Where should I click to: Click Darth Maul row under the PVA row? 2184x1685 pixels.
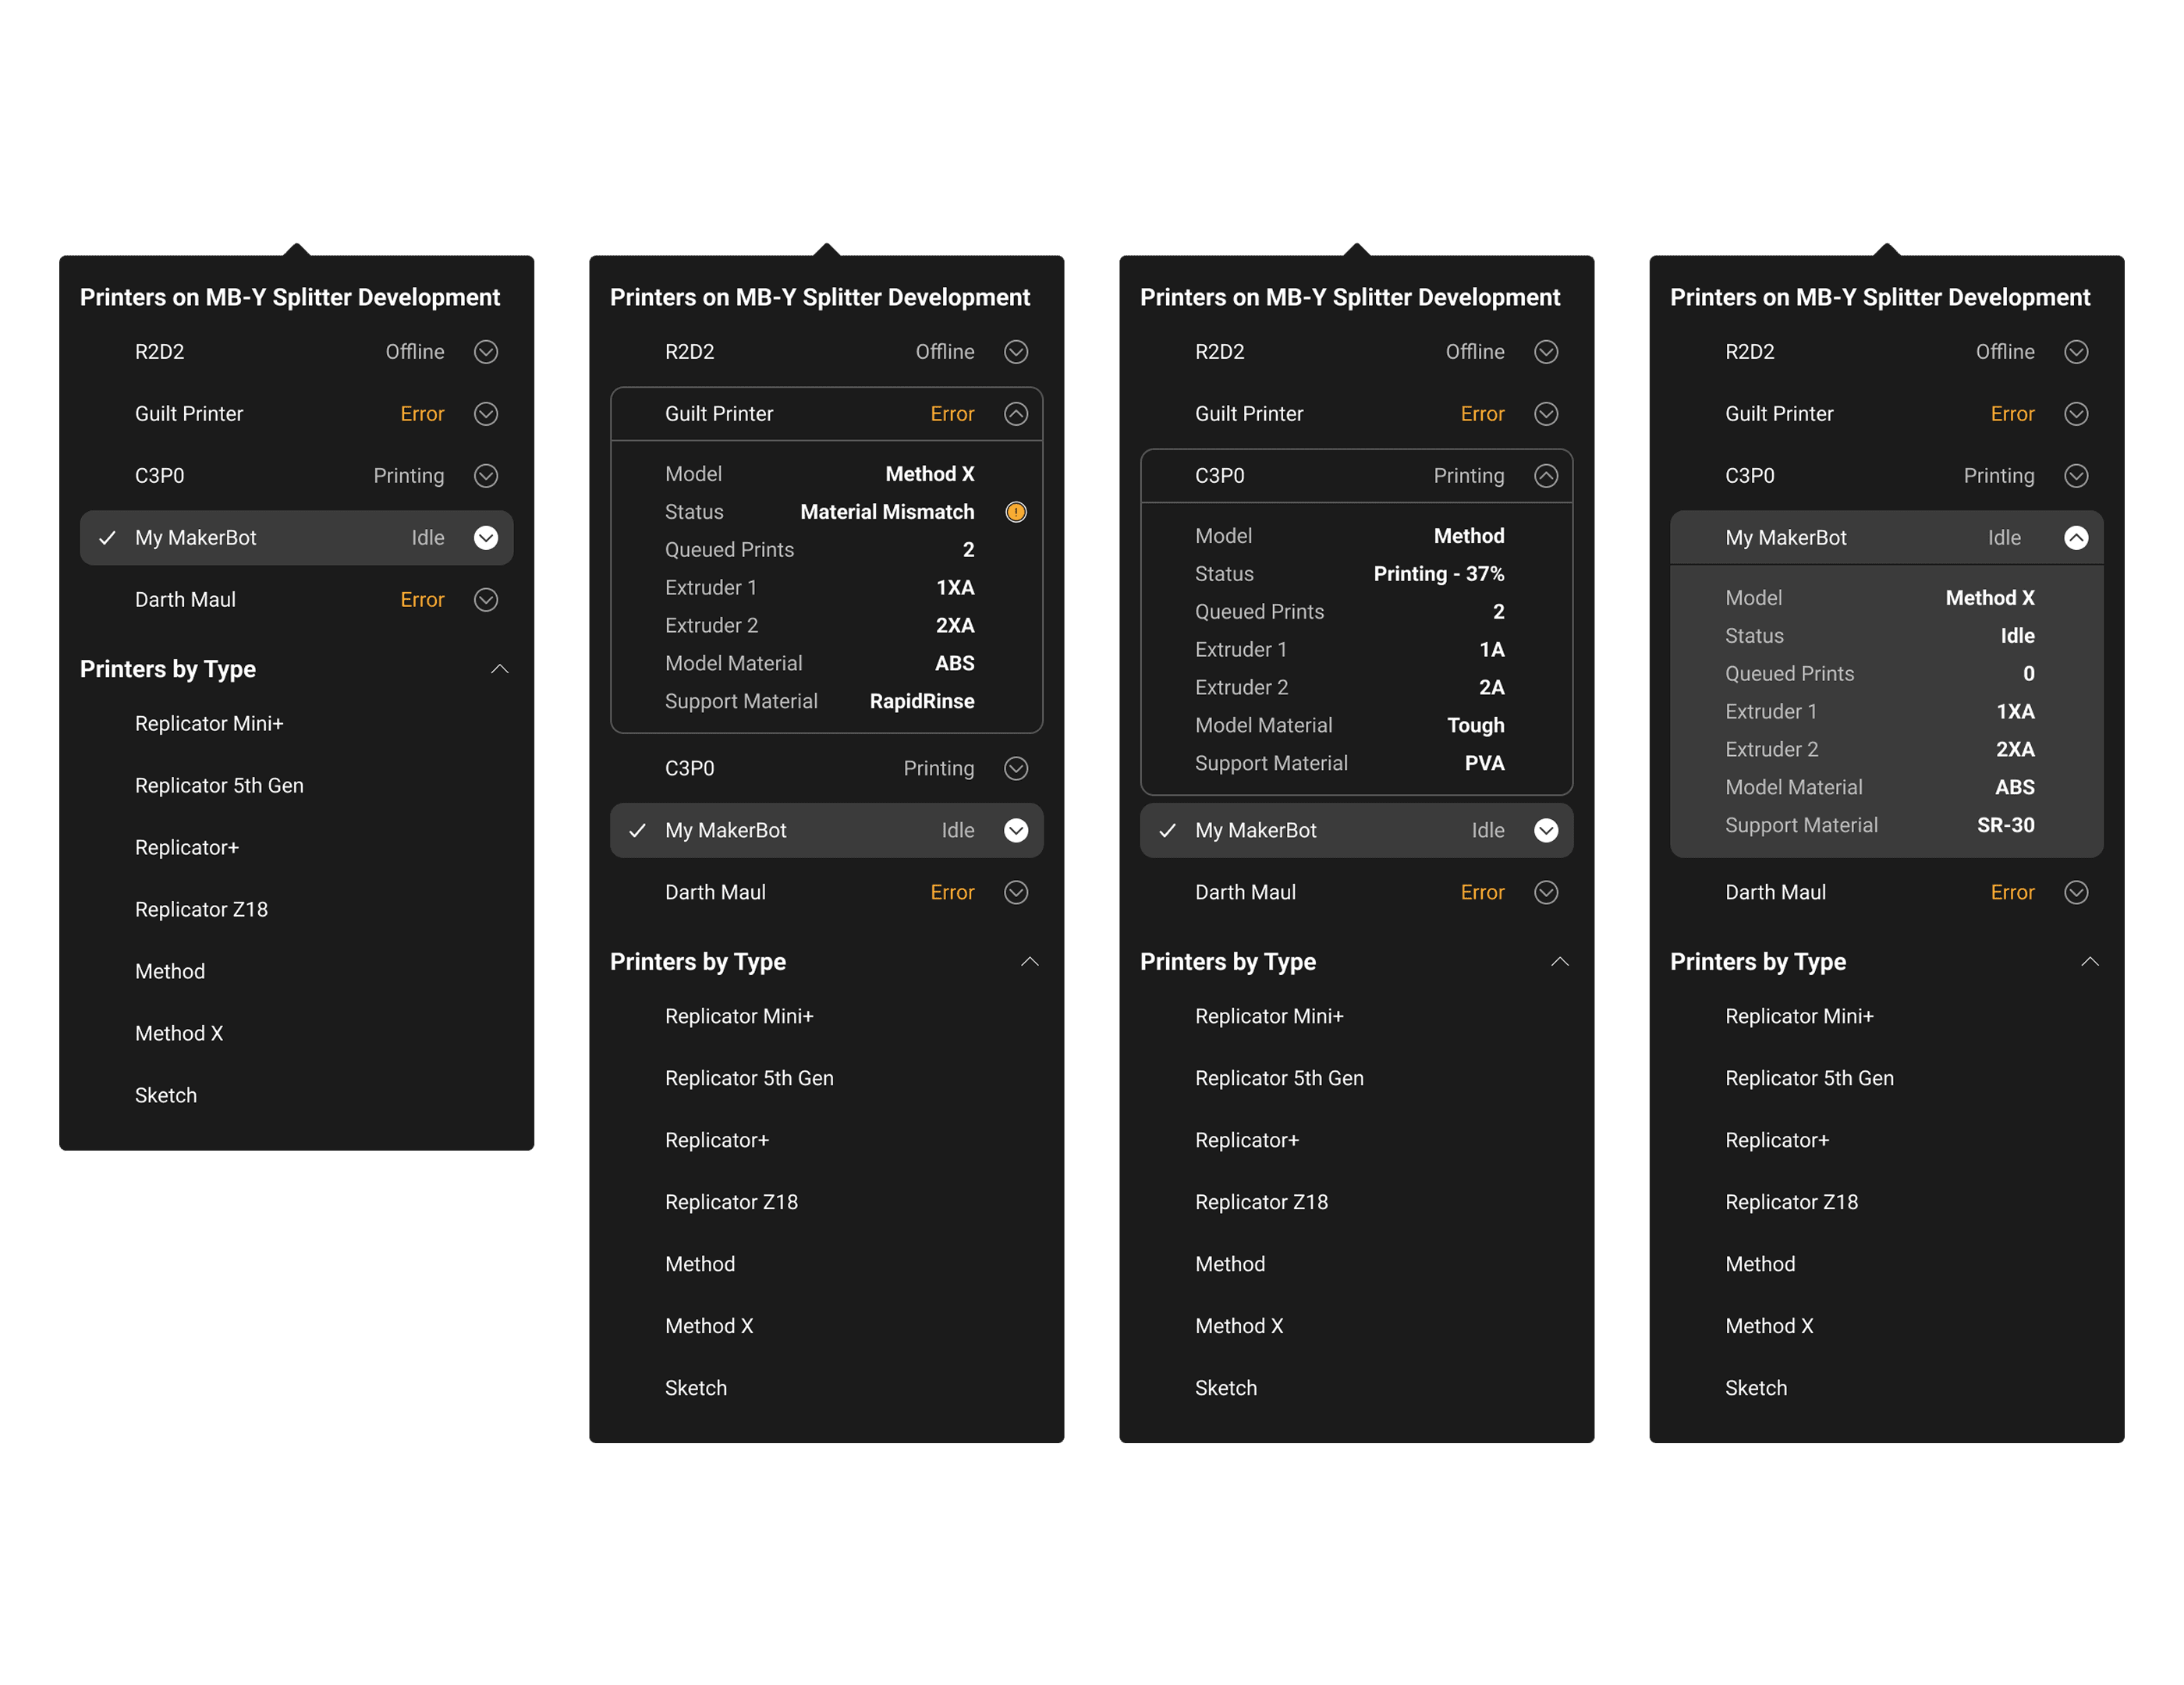(x=1245, y=892)
